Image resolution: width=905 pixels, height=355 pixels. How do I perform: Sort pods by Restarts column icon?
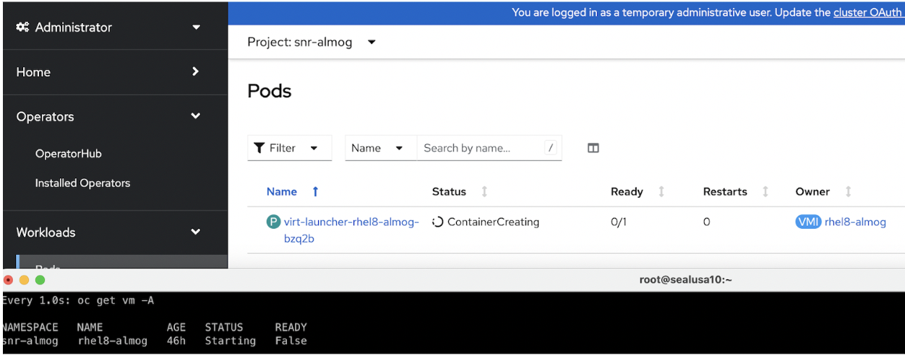pyautogui.click(x=765, y=192)
